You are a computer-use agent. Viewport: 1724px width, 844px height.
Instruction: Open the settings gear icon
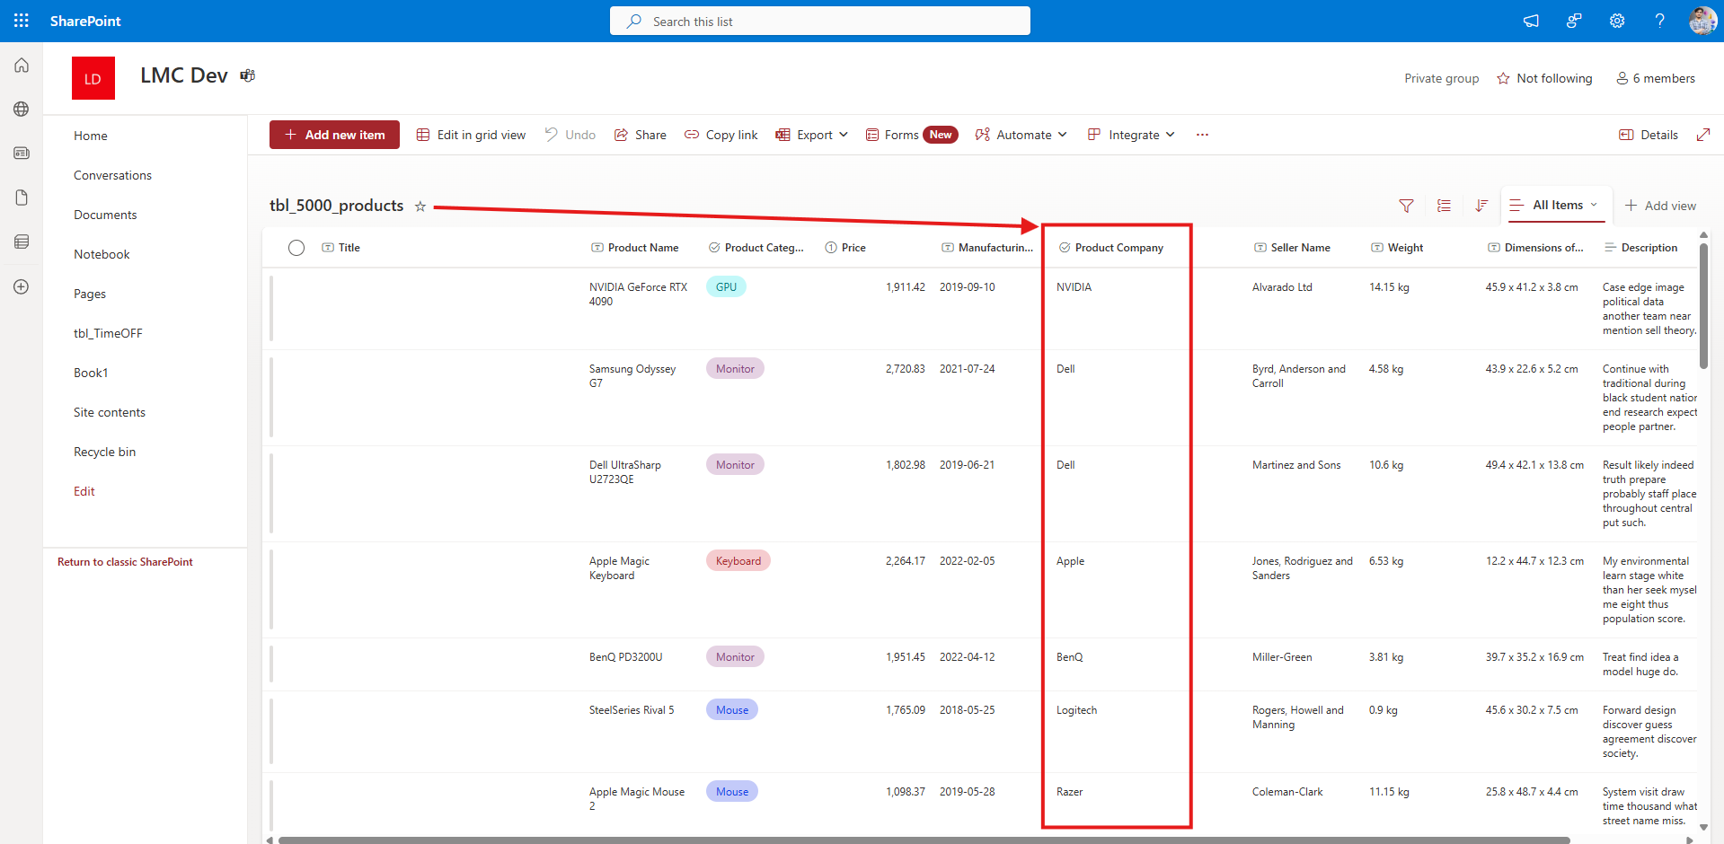point(1617,21)
